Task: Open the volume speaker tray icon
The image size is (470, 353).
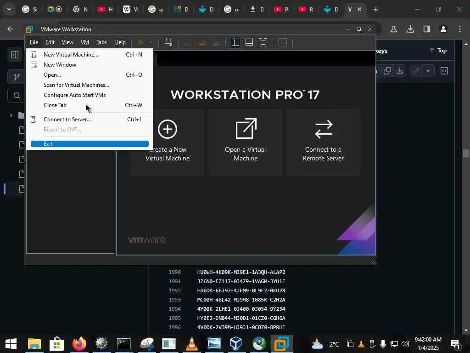Action: (405, 344)
